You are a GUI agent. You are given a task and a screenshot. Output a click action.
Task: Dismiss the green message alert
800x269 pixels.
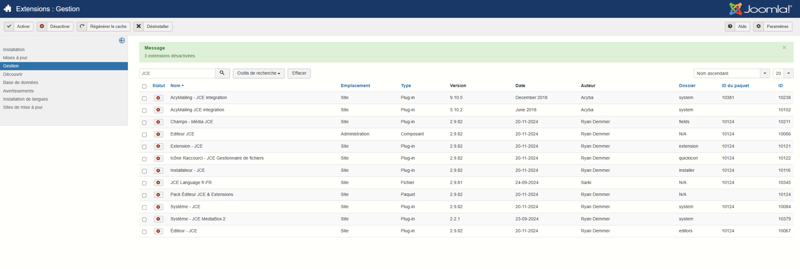click(784, 48)
